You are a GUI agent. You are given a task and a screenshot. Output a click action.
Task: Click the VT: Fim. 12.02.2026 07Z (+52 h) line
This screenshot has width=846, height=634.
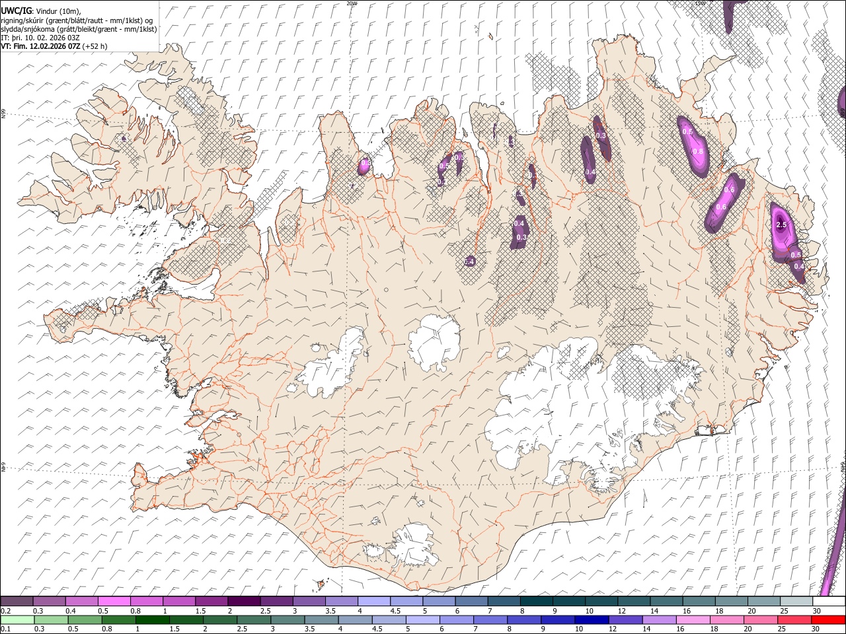[54, 46]
